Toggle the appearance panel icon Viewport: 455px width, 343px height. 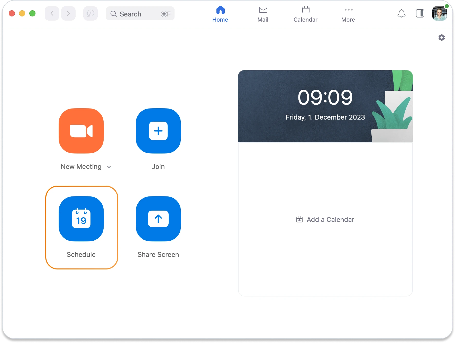coord(420,14)
